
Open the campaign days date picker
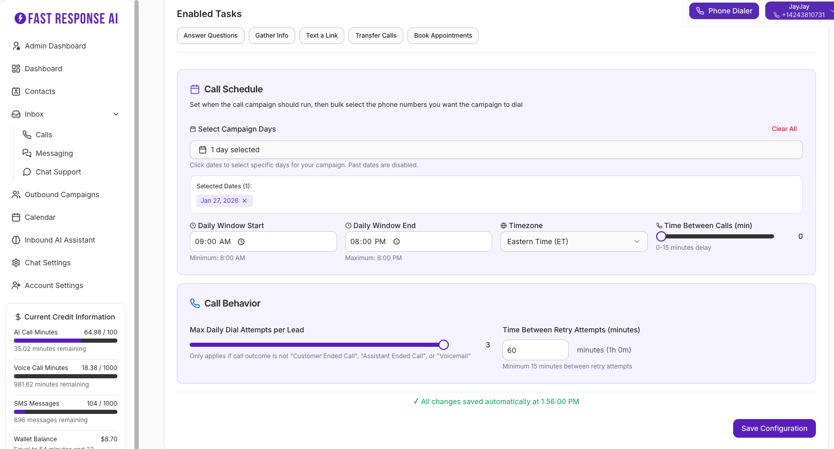click(x=495, y=150)
